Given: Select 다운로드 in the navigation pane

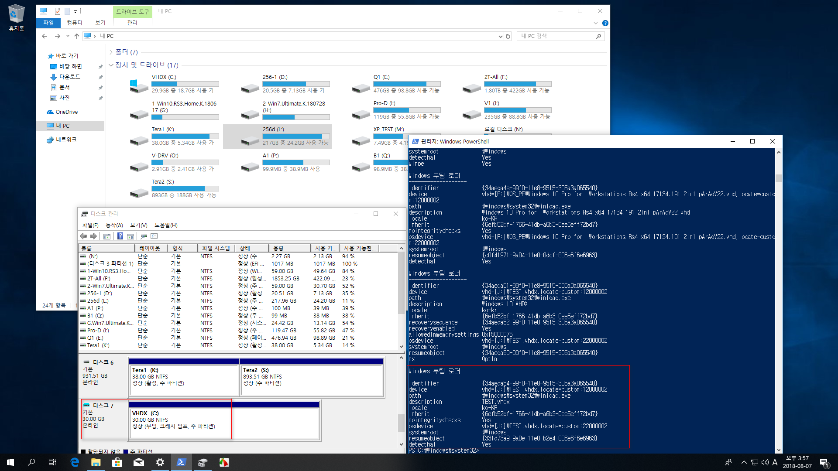Looking at the screenshot, I should coord(70,77).
